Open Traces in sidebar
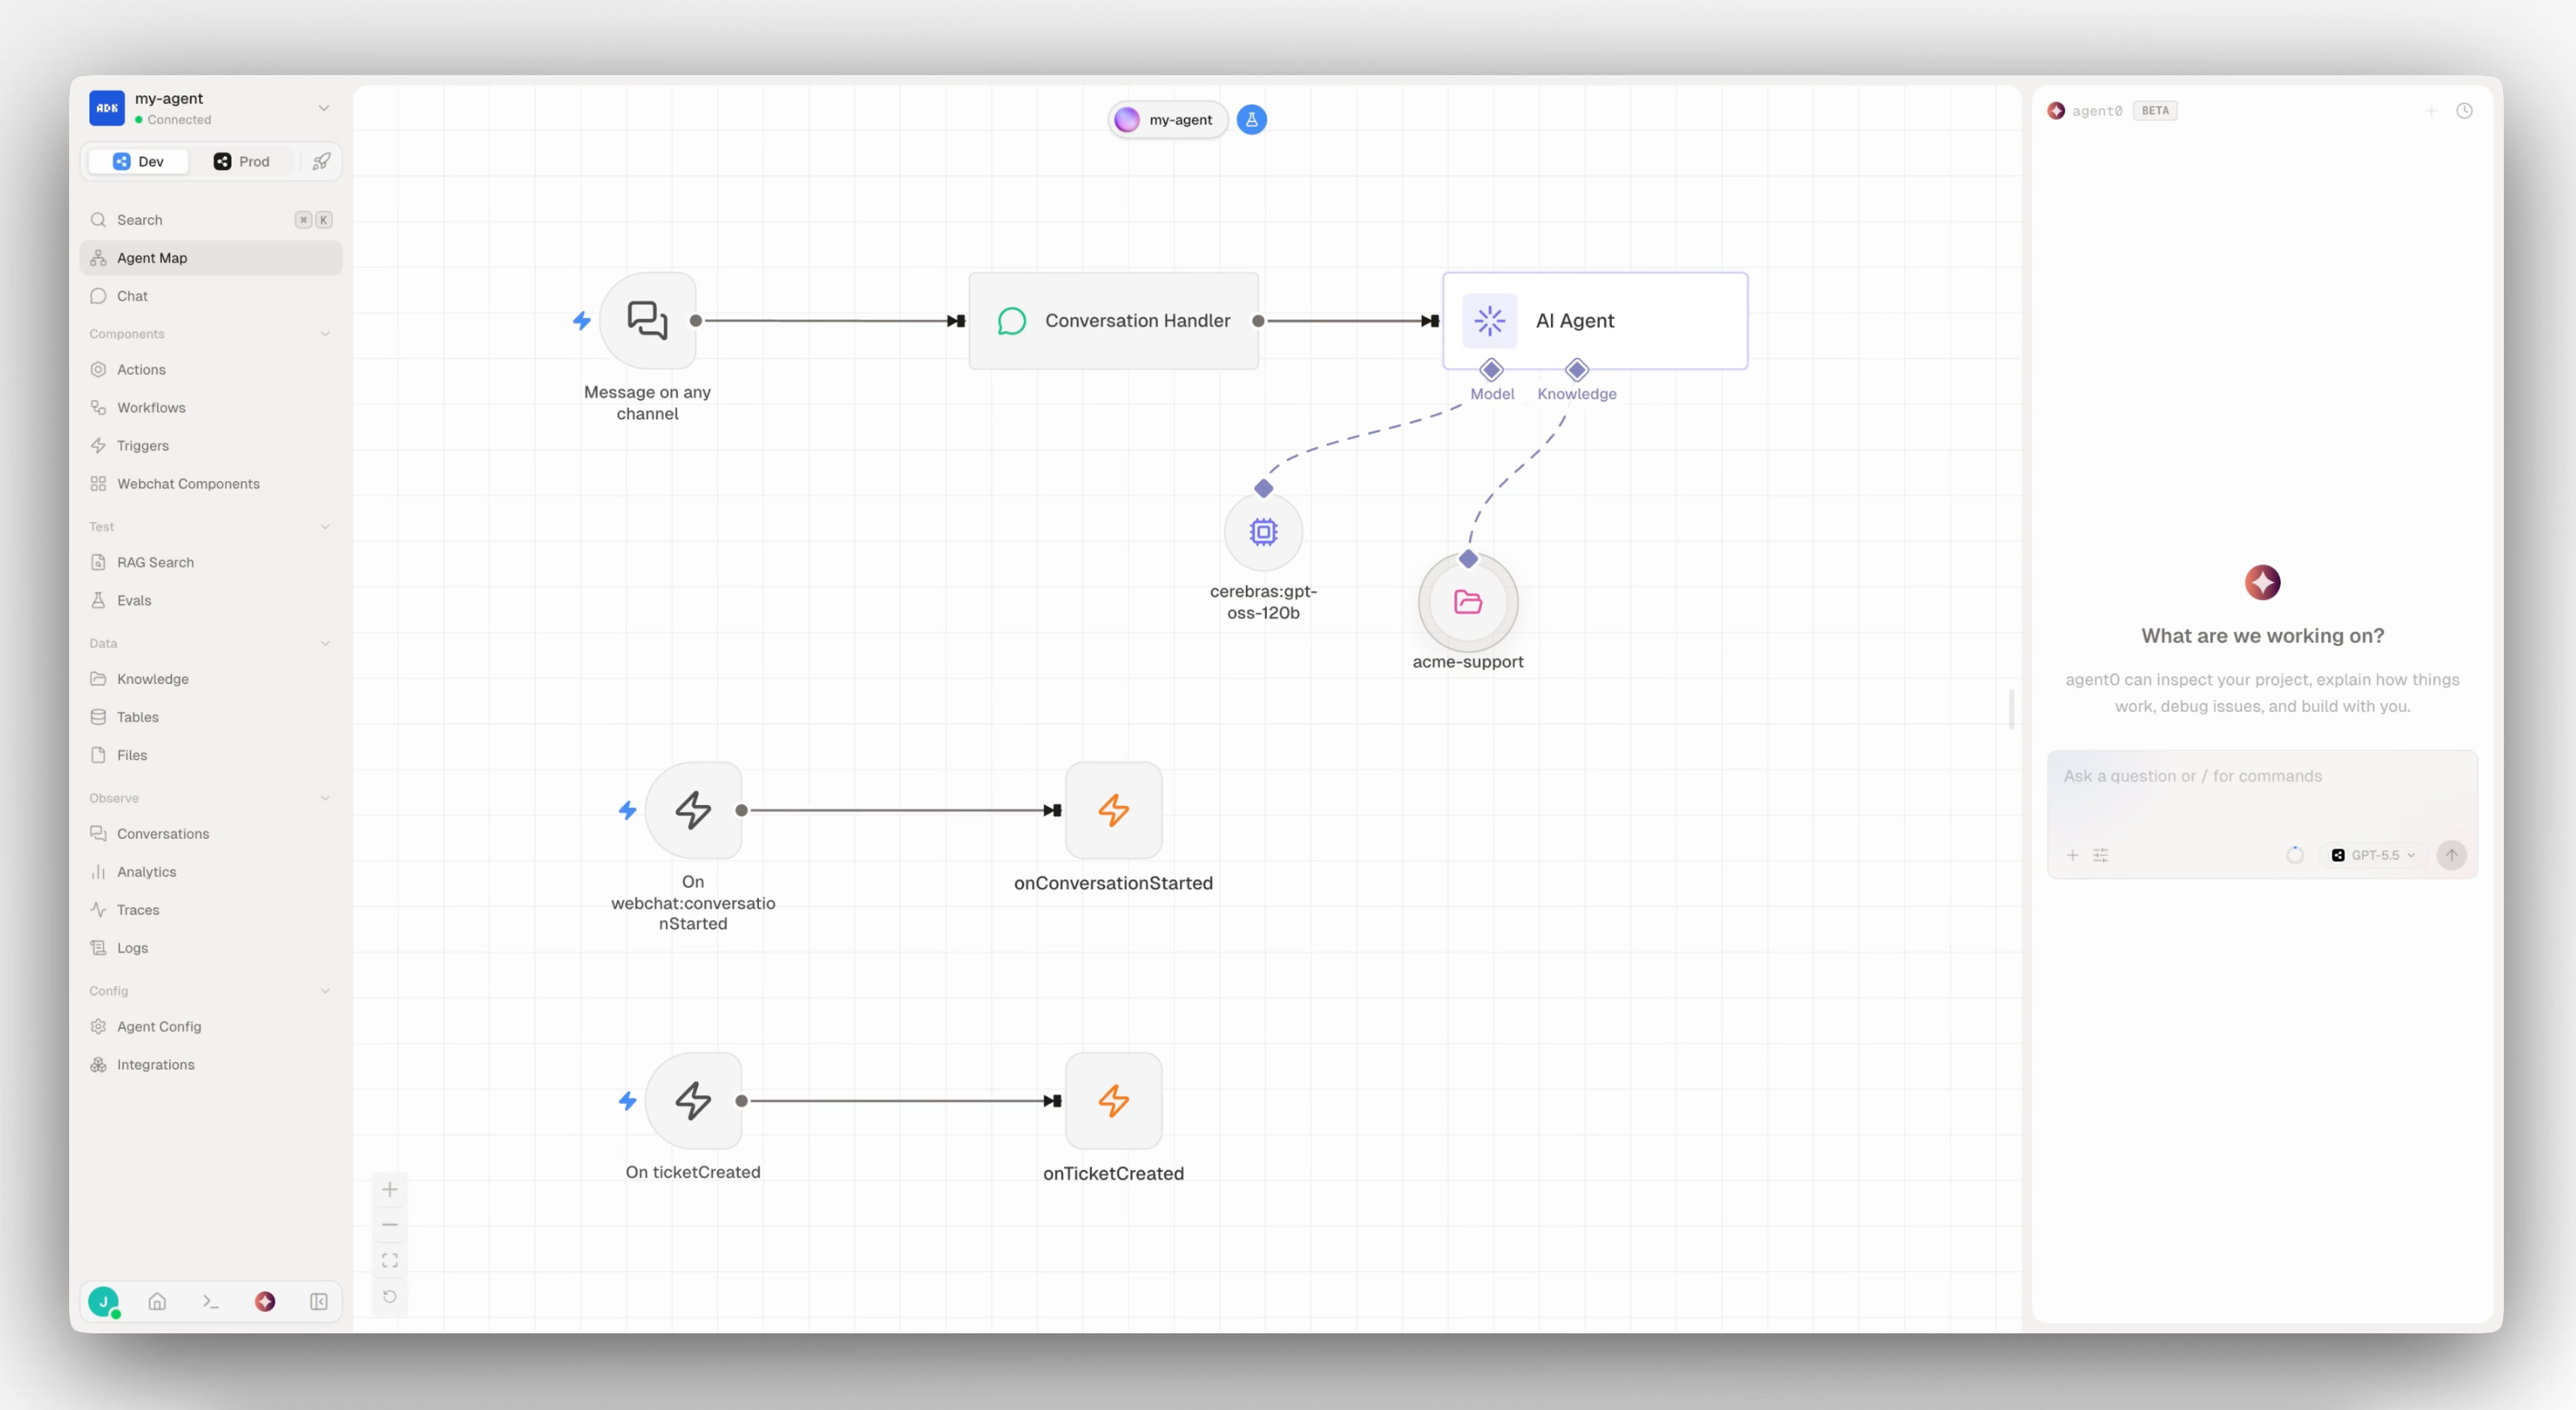2576x1410 pixels. (x=211, y=910)
